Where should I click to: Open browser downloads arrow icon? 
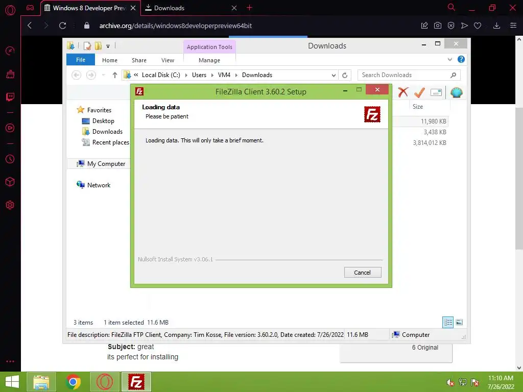(x=496, y=26)
